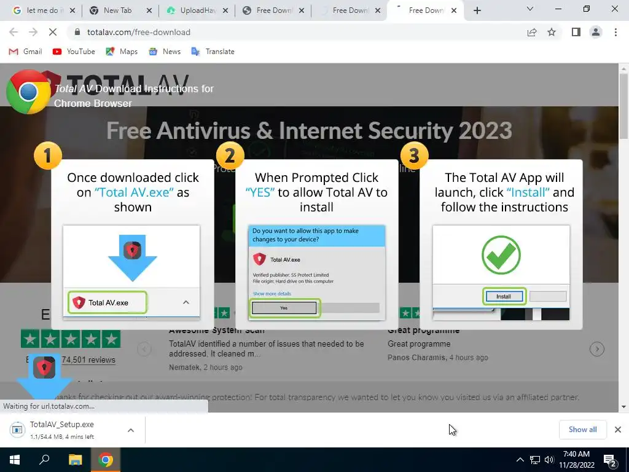Bookmark this page with the star
Screen dimensions: 629x472
coord(552,32)
